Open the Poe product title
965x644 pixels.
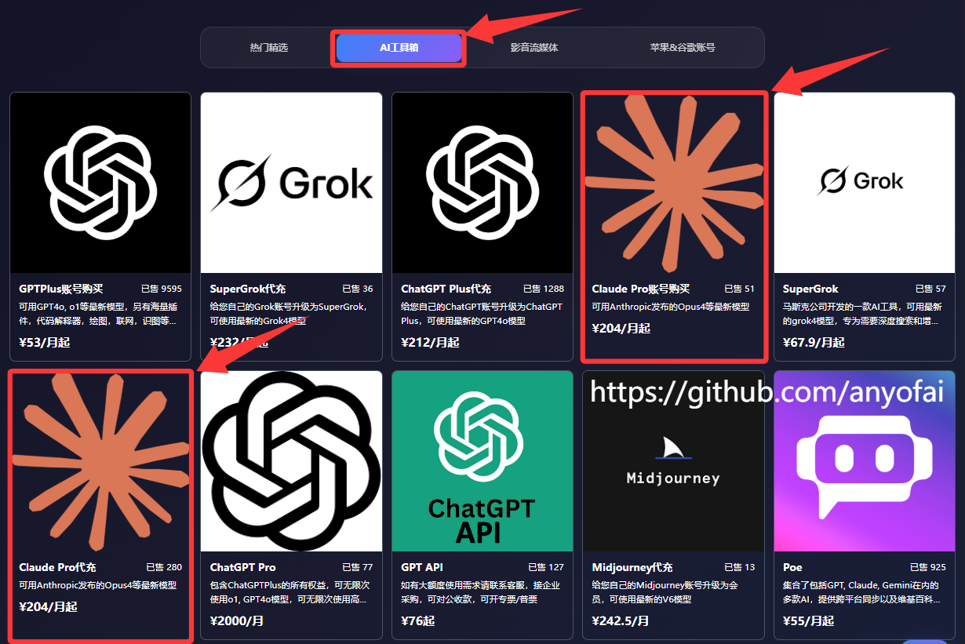792,567
